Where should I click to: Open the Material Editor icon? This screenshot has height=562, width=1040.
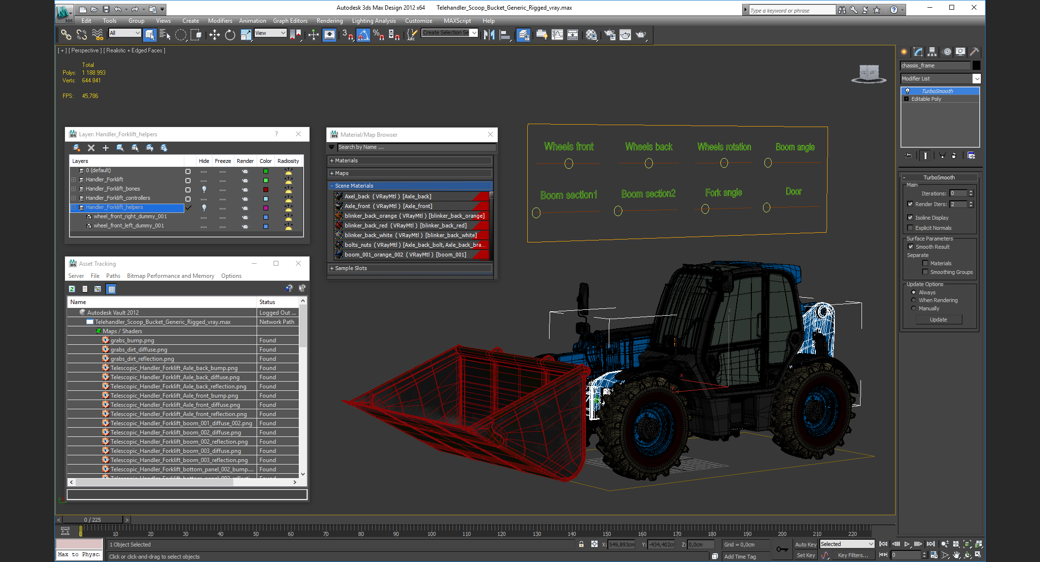tap(591, 34)
